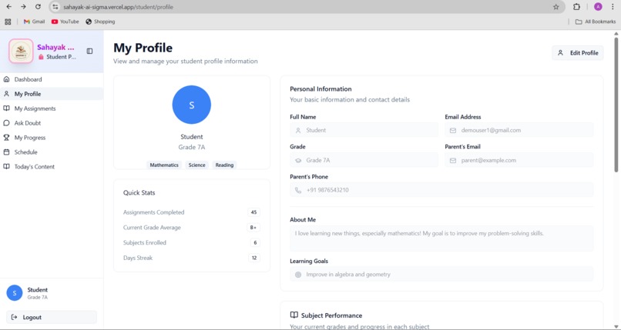Open site information icon in address bar
The height and width of the screenshot is (330, 621).
click(x=55, y=7)
